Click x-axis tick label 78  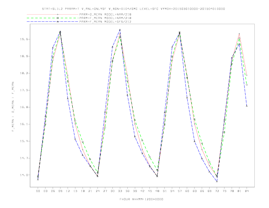tap(232, 191)
